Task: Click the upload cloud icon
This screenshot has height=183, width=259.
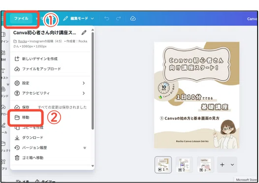Action: coord(17,69)
